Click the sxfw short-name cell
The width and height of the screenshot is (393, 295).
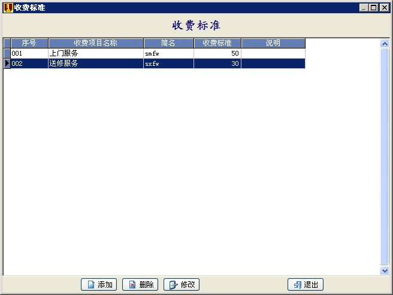168,63
